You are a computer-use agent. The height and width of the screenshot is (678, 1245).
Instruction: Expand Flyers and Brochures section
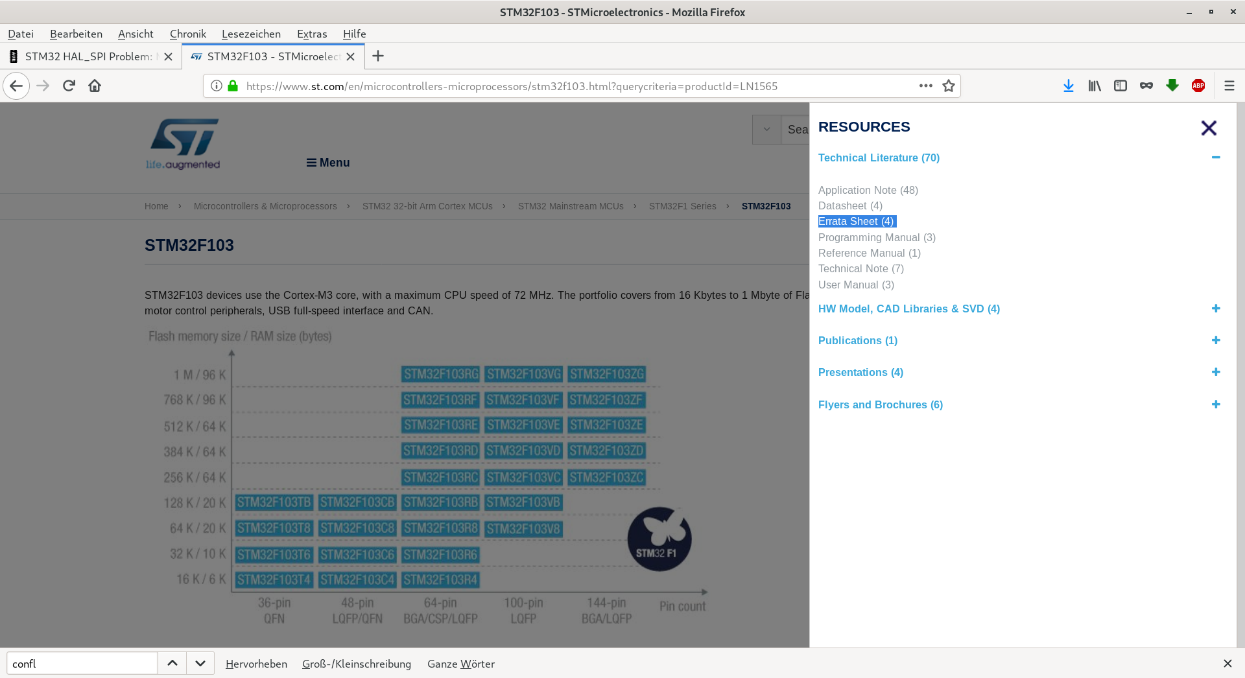1216,404
